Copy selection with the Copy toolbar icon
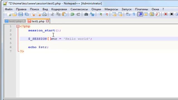 click(58, 14)
